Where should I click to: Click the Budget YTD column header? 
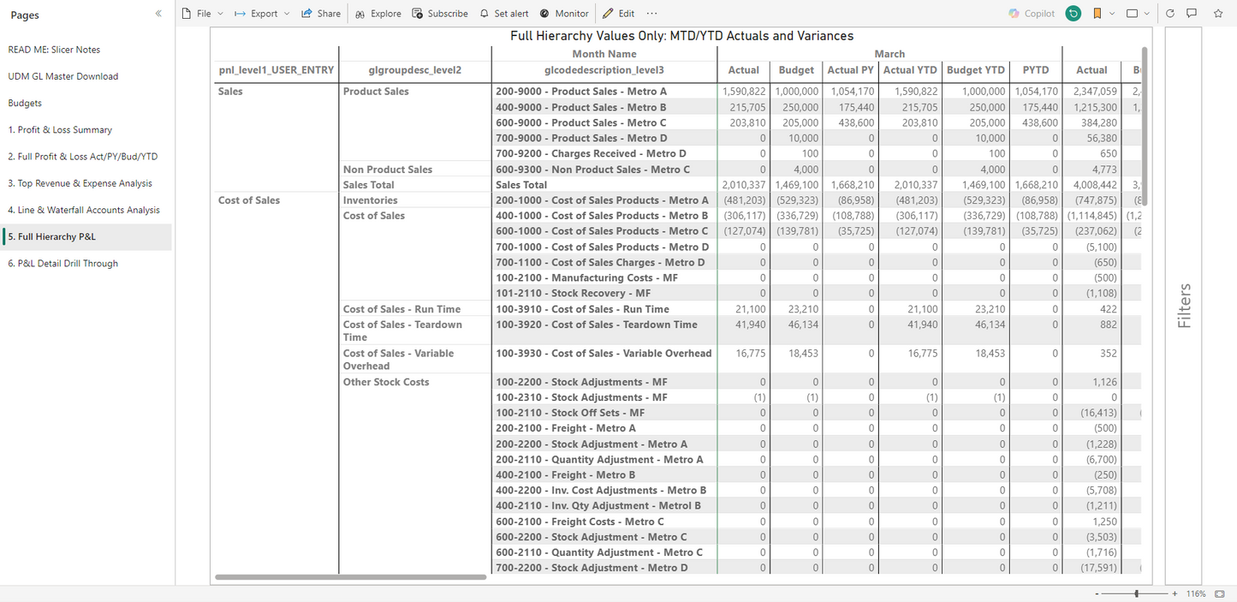tap(975, 70)
